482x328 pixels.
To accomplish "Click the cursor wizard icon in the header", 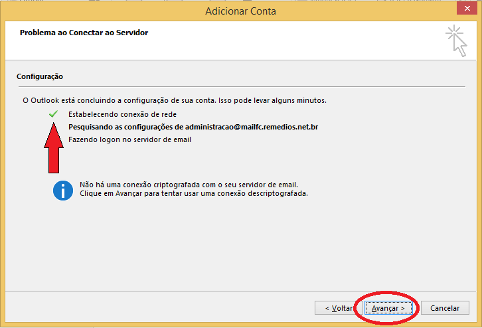I will [x=457, y=41].
